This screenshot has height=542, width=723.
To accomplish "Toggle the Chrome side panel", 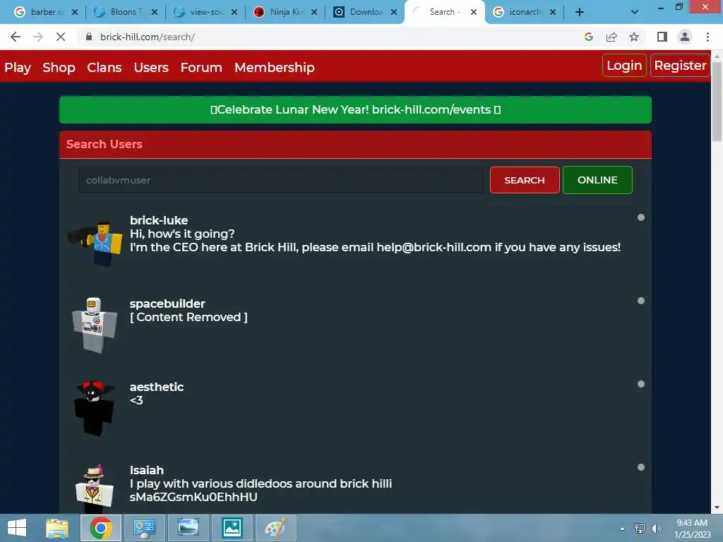I will tap(662, 37).
